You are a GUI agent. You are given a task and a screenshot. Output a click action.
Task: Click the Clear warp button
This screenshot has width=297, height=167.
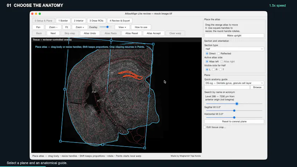click(175, 33)
